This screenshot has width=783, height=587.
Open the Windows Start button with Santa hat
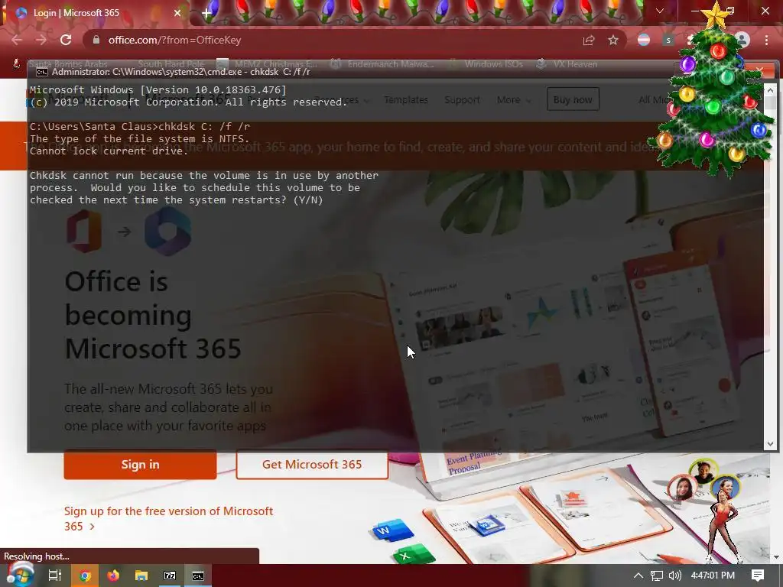point(20,575)
